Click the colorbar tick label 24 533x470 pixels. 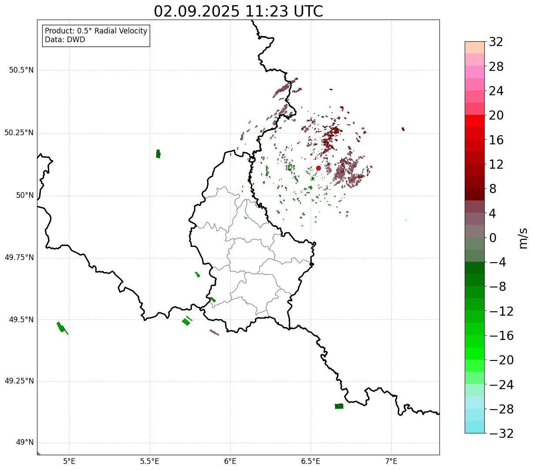click(x=496, y=91)
